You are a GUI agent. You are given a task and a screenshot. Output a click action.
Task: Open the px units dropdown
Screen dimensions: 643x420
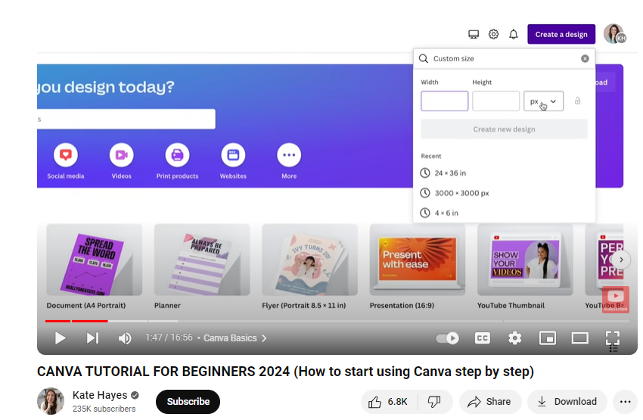pos(543,101)
